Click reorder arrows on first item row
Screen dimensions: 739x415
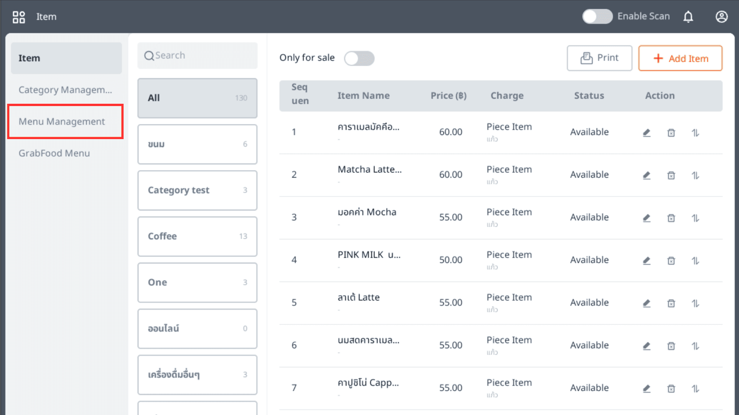coord(695,133)
